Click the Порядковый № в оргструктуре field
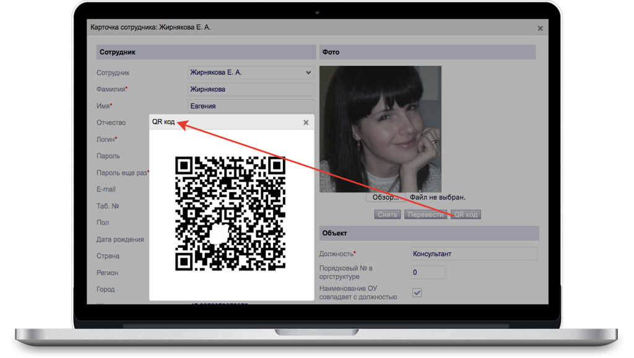 click(428, 273)
